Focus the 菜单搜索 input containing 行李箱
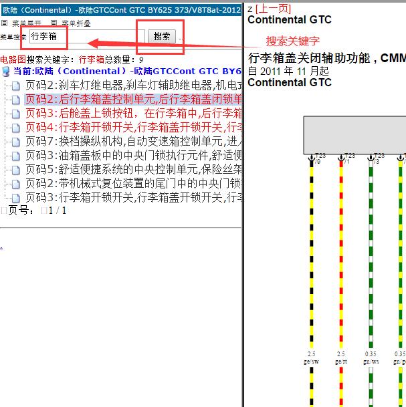Viewport: 406px width, 407px height. [87, 36]
